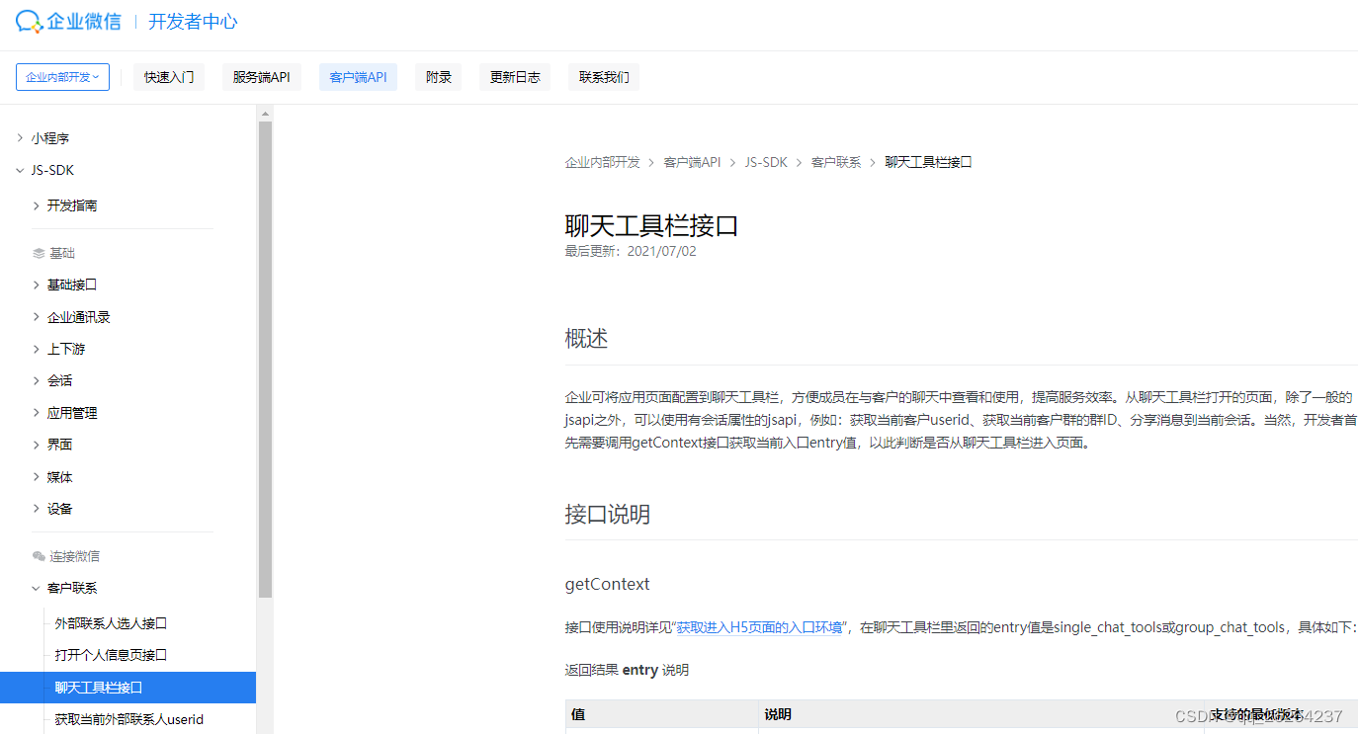The width and height of the screenshot is (1358, 734).
Task: Click the 连接微信 section WeChat icon
Action: click(39, 556)
